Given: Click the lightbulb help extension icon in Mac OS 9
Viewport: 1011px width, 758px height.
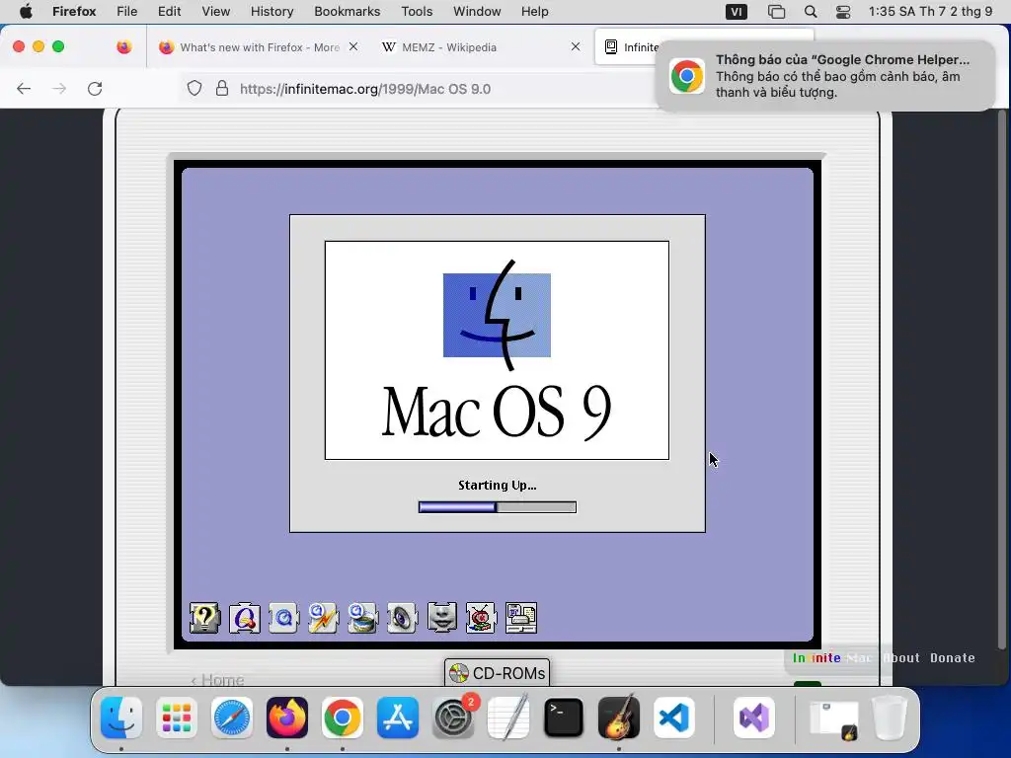Looking at the screenshot, I should pos(204,618).
